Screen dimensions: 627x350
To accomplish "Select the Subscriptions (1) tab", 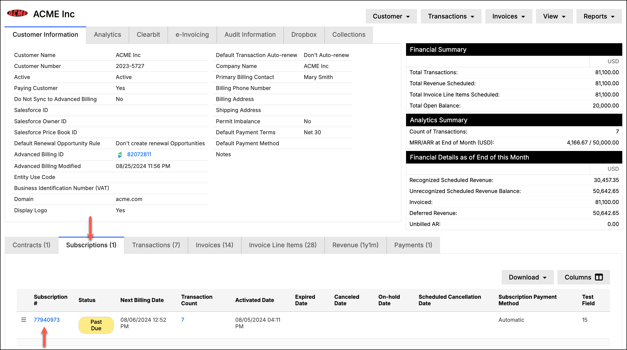I will (91, 245).
